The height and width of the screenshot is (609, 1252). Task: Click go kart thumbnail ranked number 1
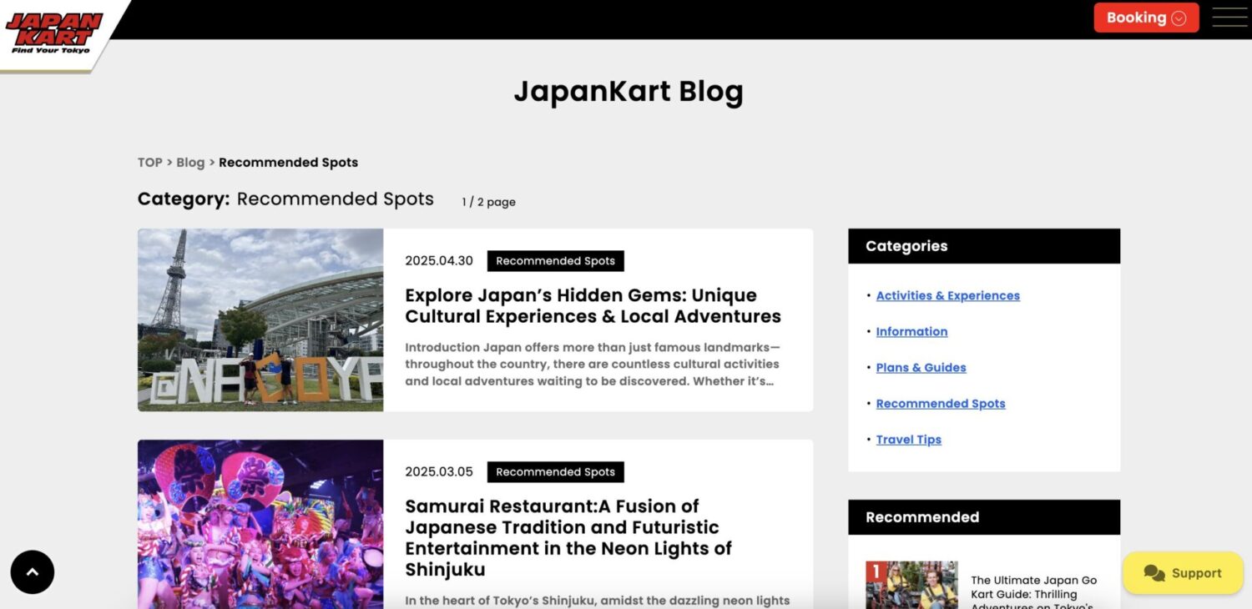[911, 585]
